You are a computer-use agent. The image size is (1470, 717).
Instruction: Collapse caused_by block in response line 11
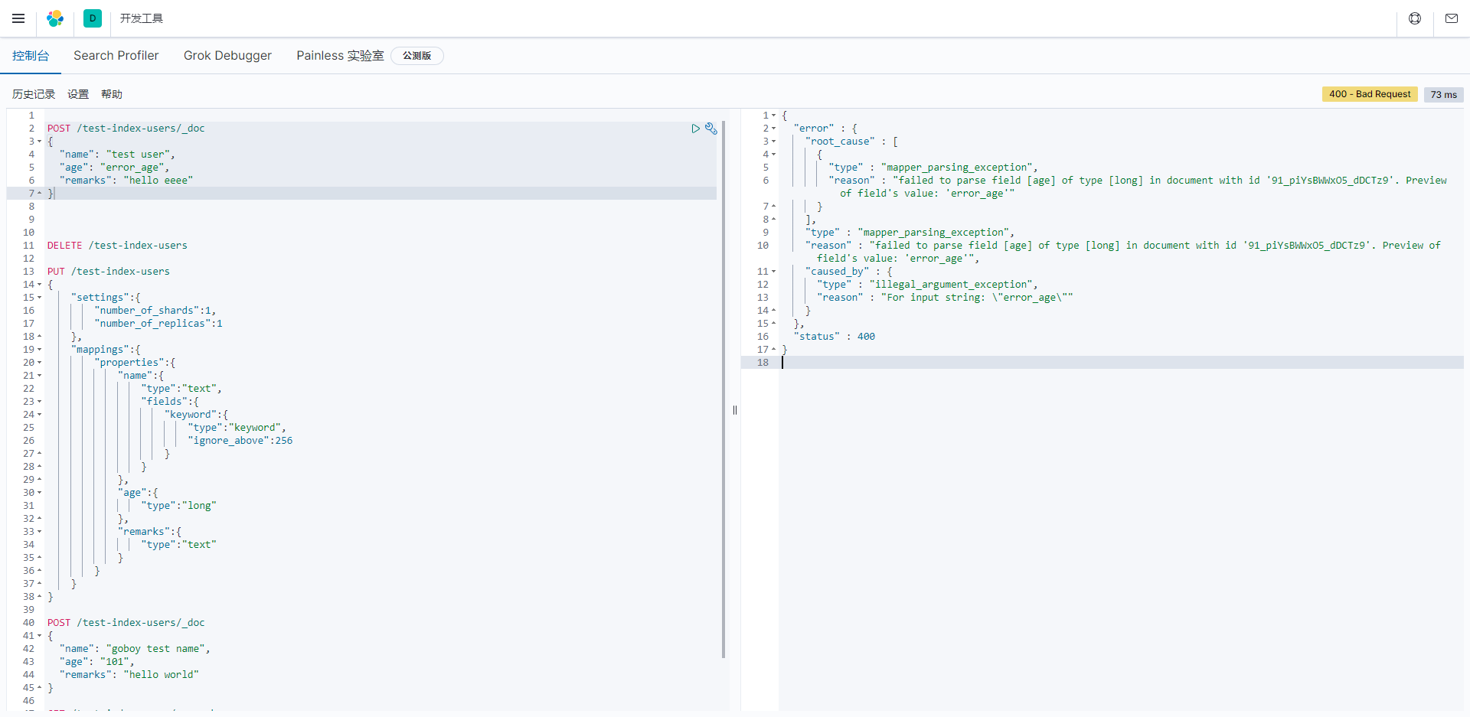coord(774,272)
